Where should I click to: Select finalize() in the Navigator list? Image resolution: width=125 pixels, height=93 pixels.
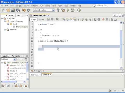point(14,71)
